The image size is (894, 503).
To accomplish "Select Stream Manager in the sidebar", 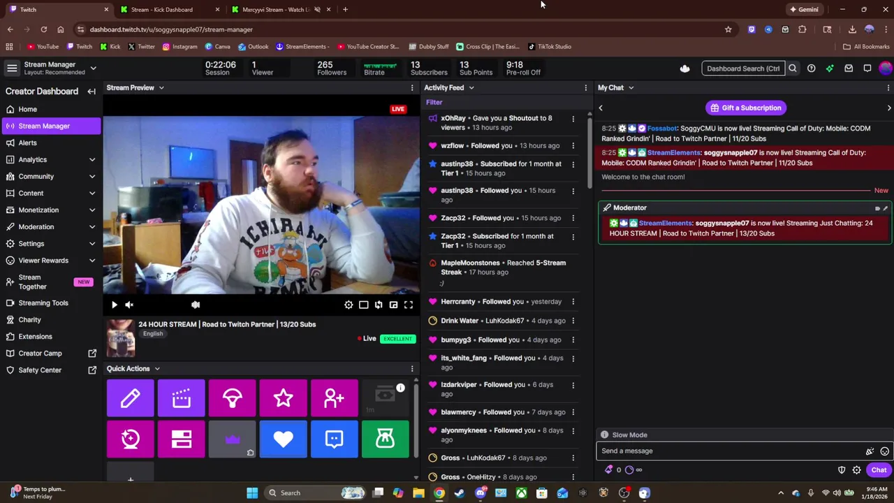I will 51,126.
